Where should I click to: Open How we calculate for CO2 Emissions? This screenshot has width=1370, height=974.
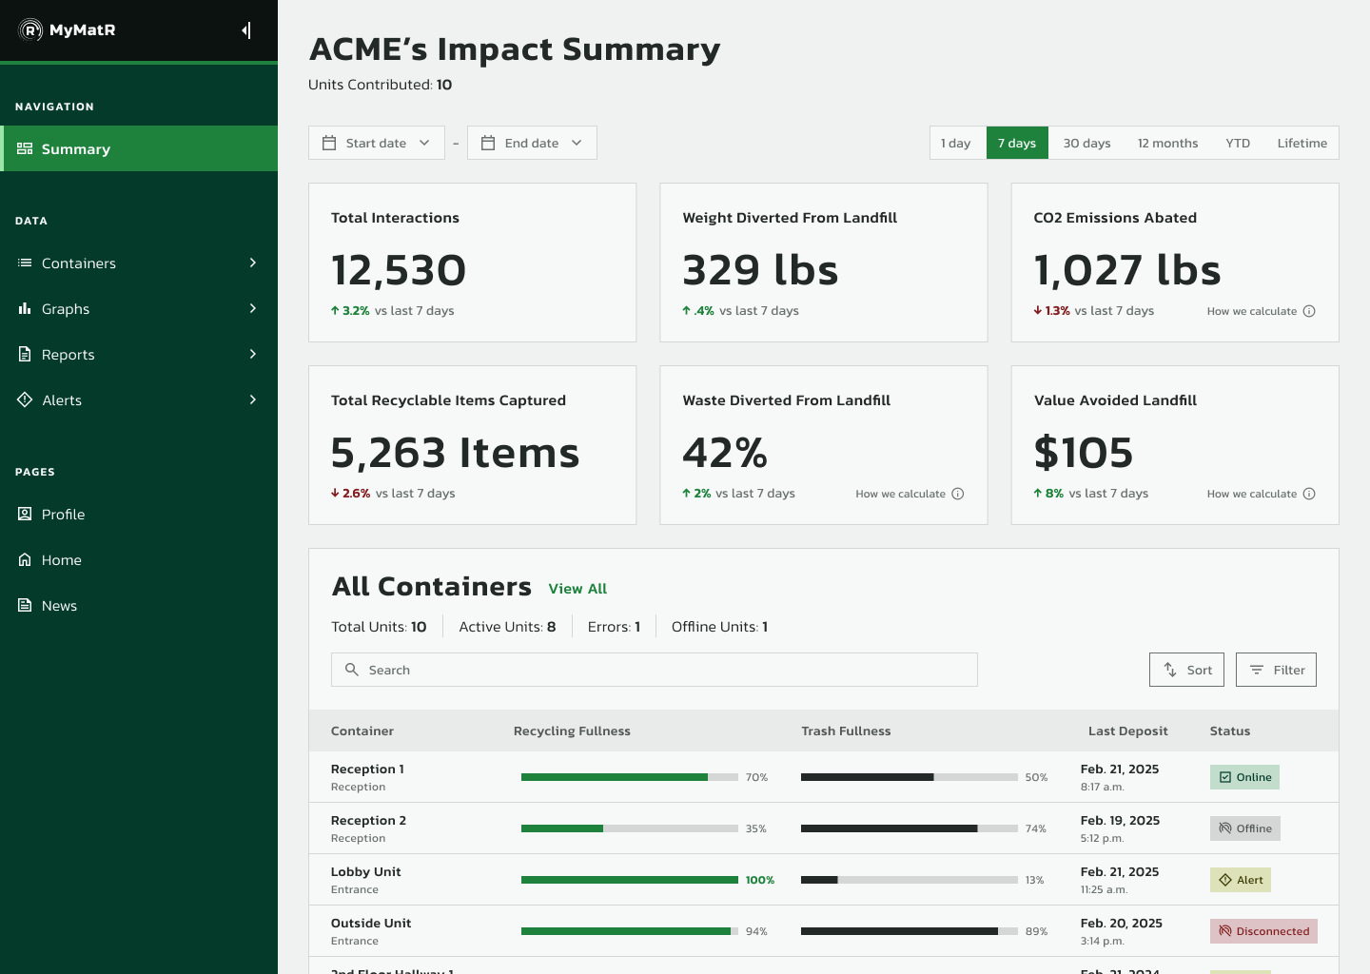(1261, 311)
